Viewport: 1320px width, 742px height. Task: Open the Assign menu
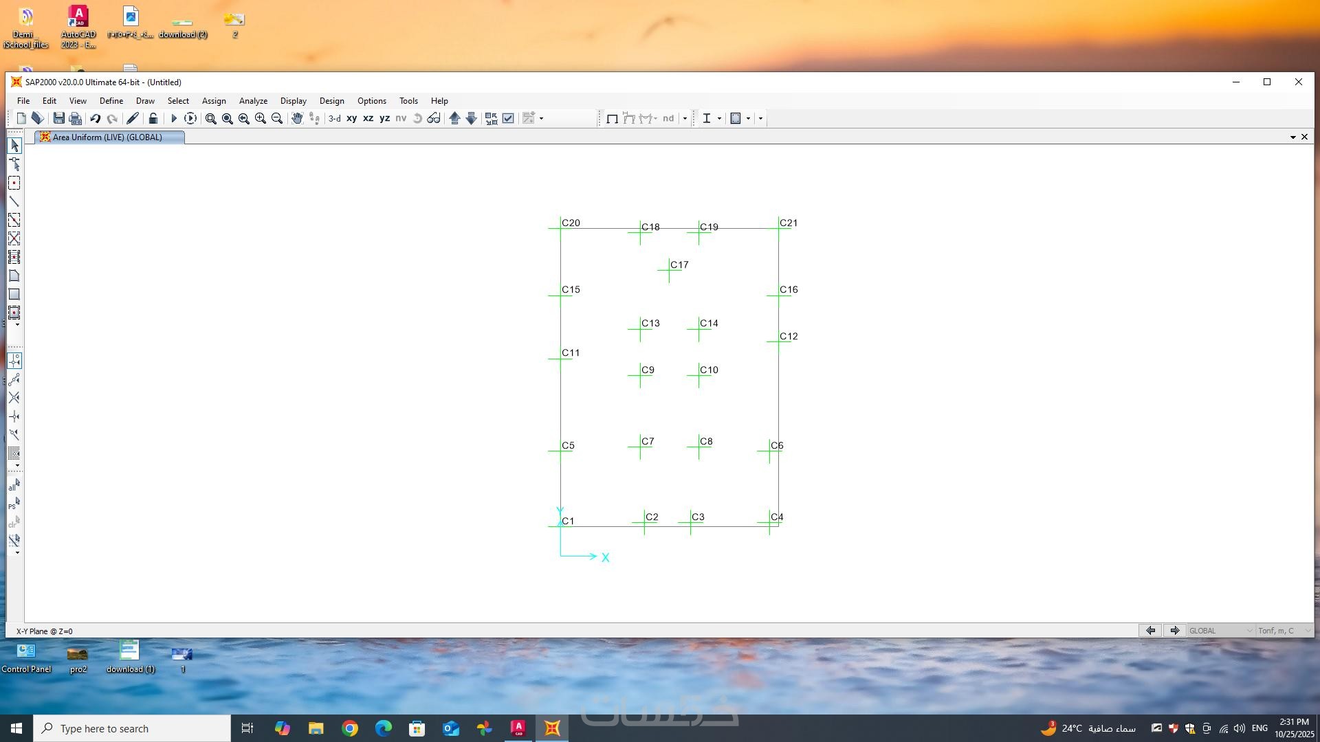pos(214,101)
